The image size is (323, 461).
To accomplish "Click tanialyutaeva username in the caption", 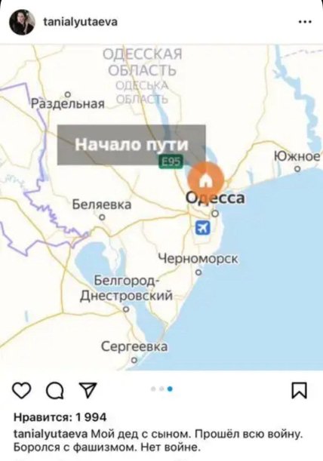I will point(51,435).
